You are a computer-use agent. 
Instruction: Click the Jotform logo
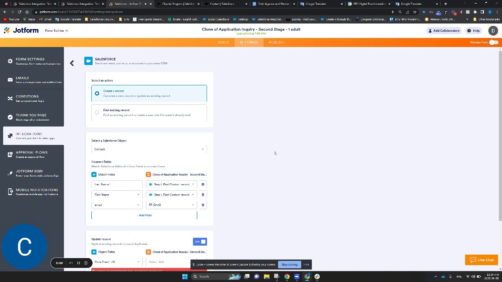point(21,30)
